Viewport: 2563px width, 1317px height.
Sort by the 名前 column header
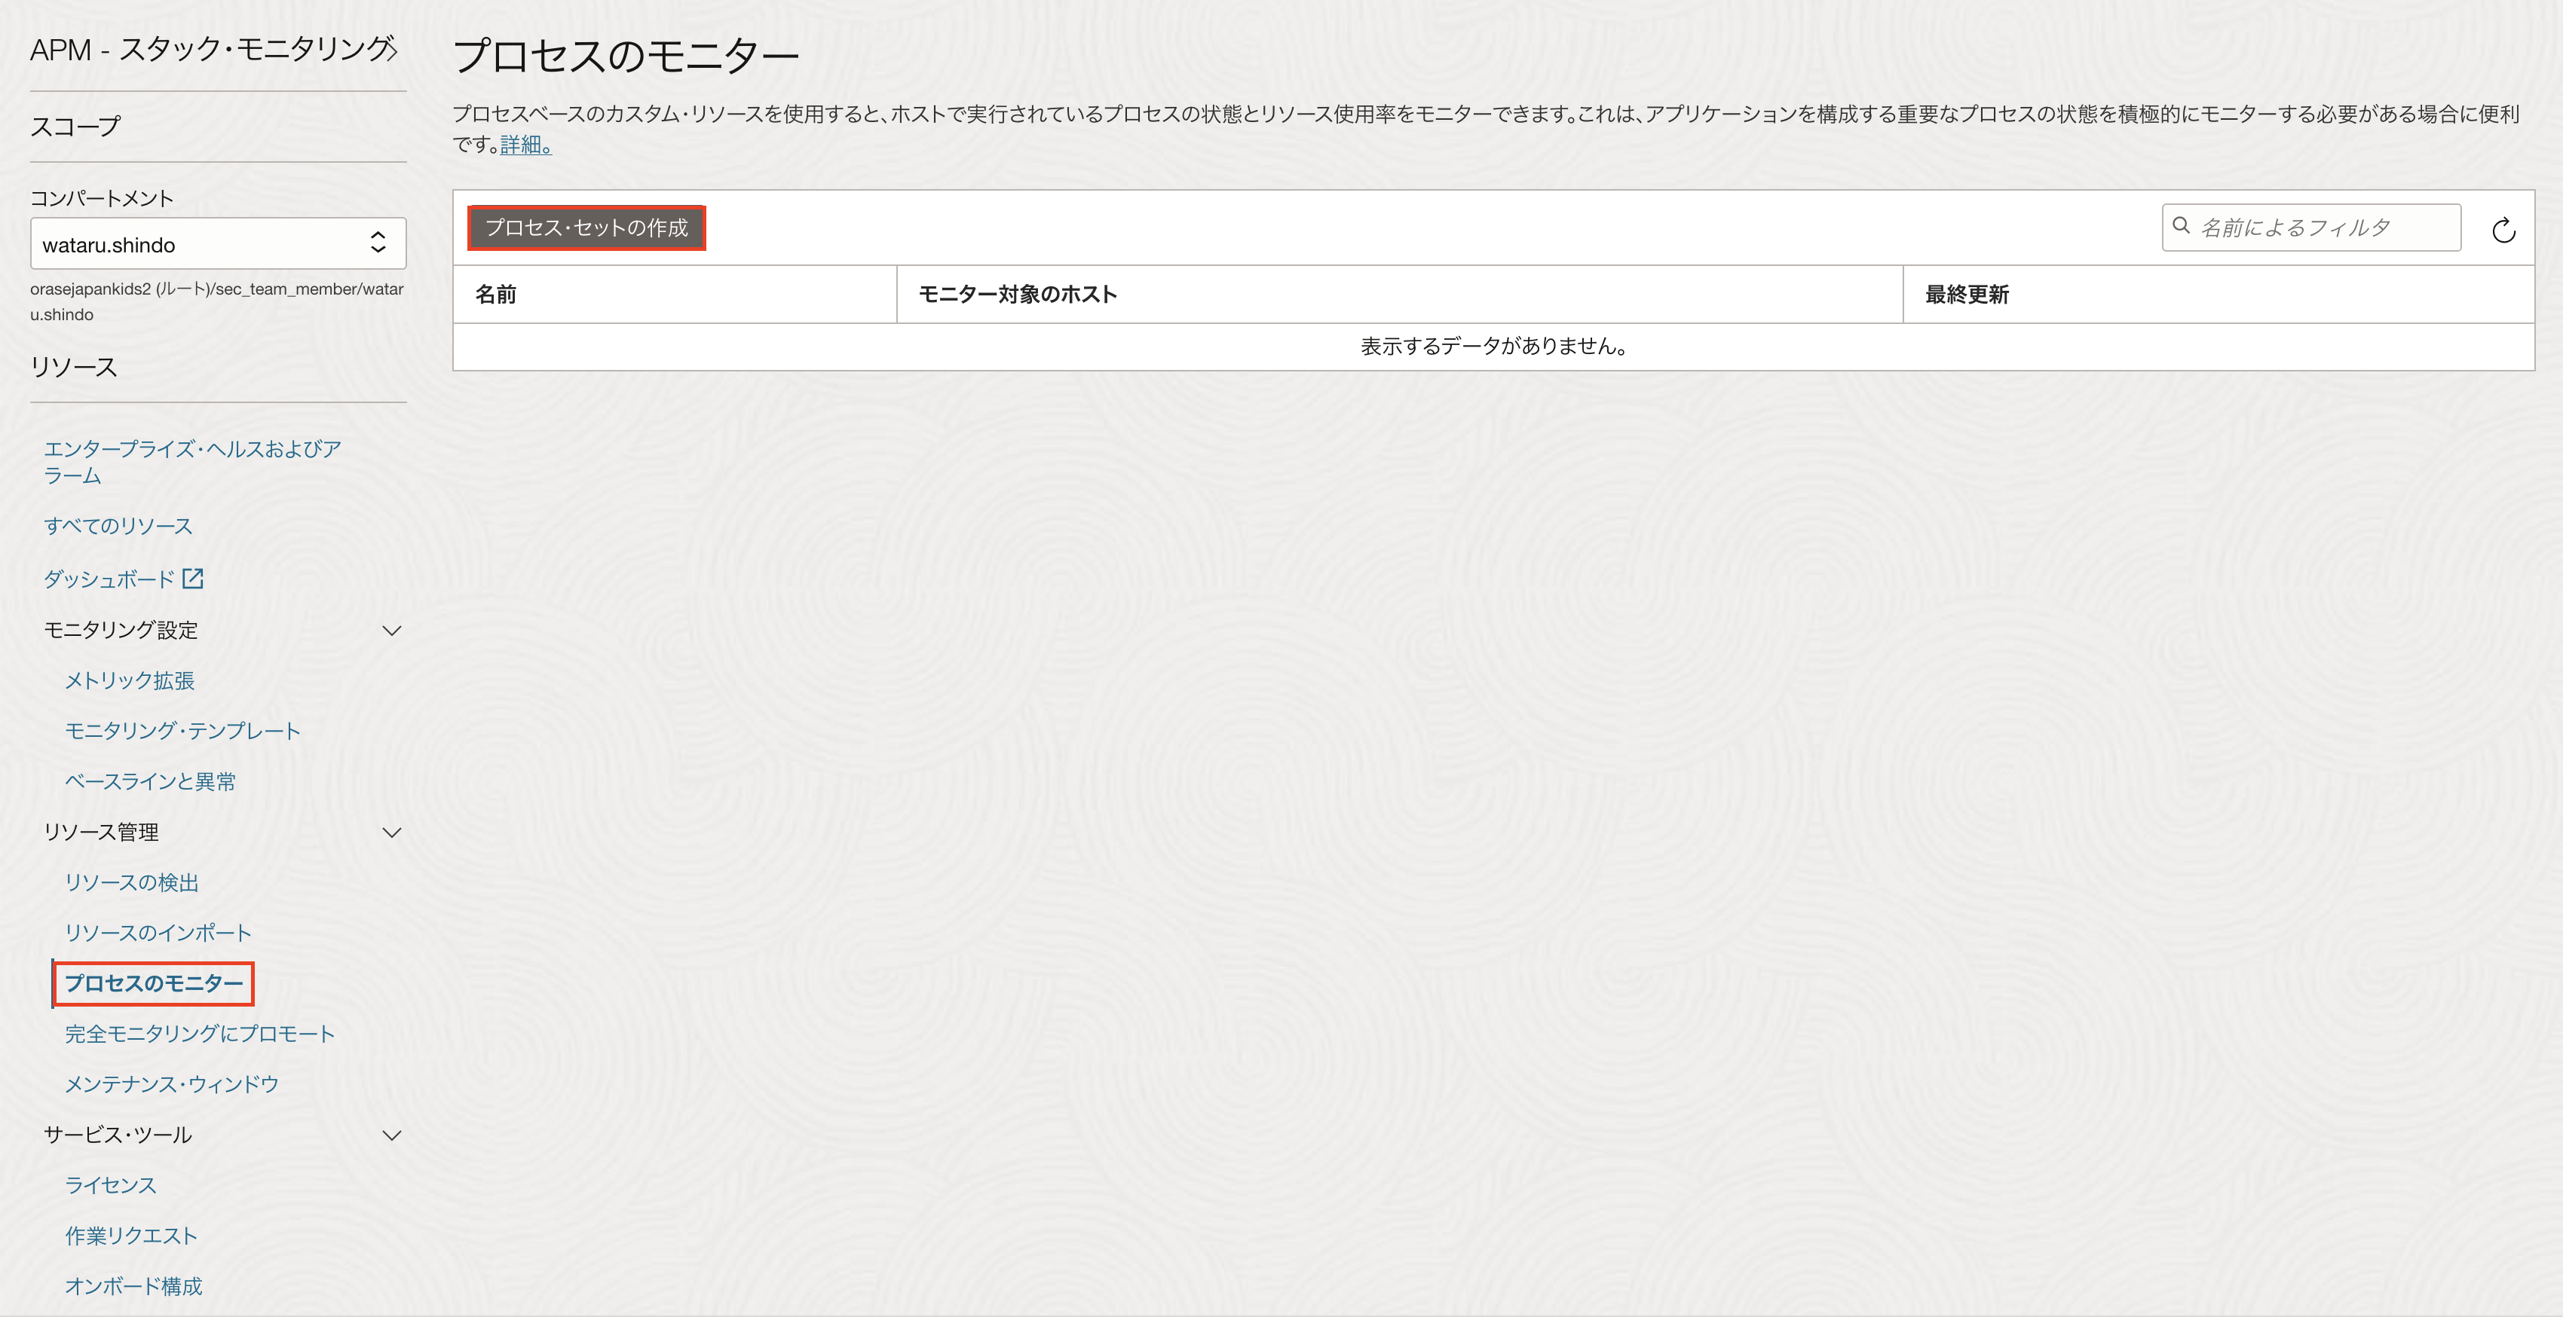495,295
